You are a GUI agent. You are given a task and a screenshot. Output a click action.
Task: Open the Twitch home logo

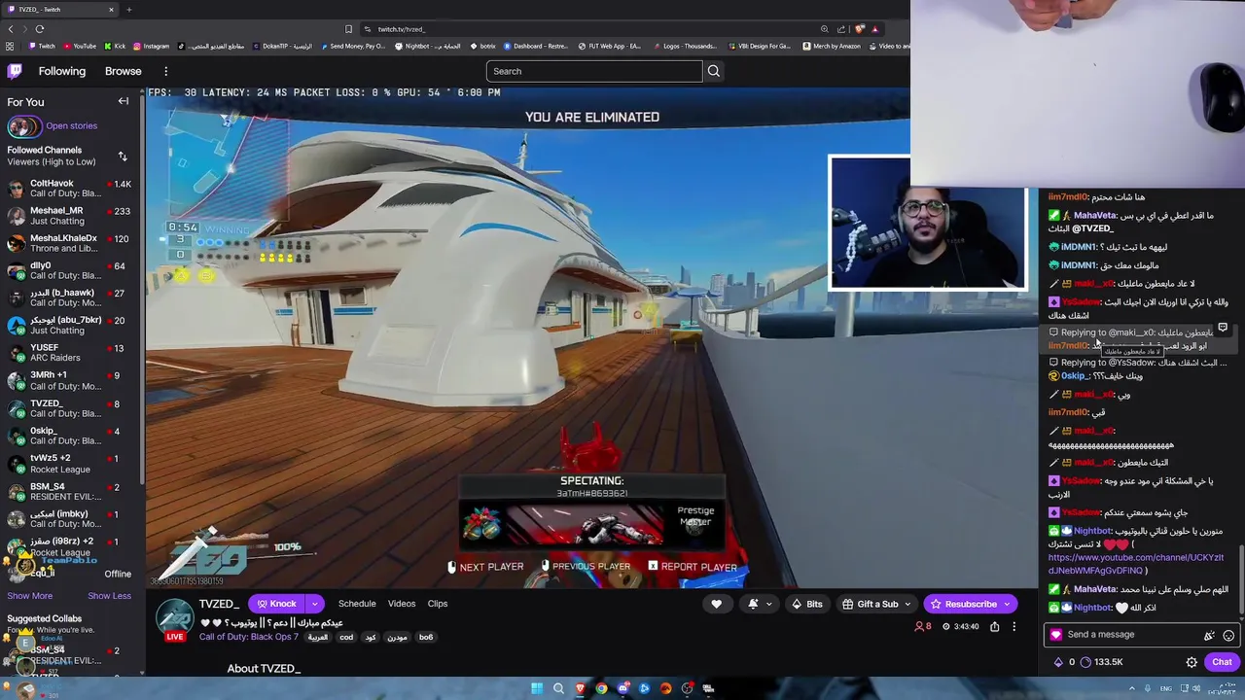tap(15, 71)
